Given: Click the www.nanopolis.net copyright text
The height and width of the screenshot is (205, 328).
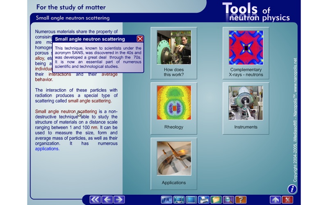Looking at the screenshot, I should tap(295, 75).
